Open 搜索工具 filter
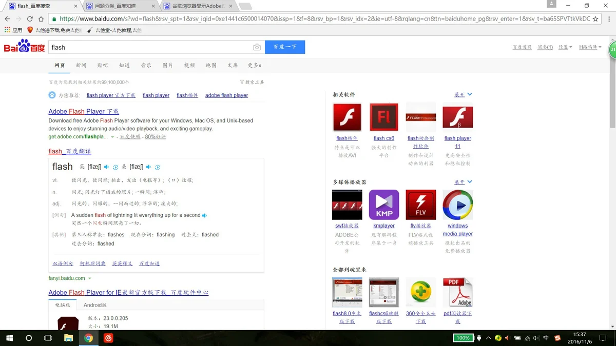 [252, 82]
